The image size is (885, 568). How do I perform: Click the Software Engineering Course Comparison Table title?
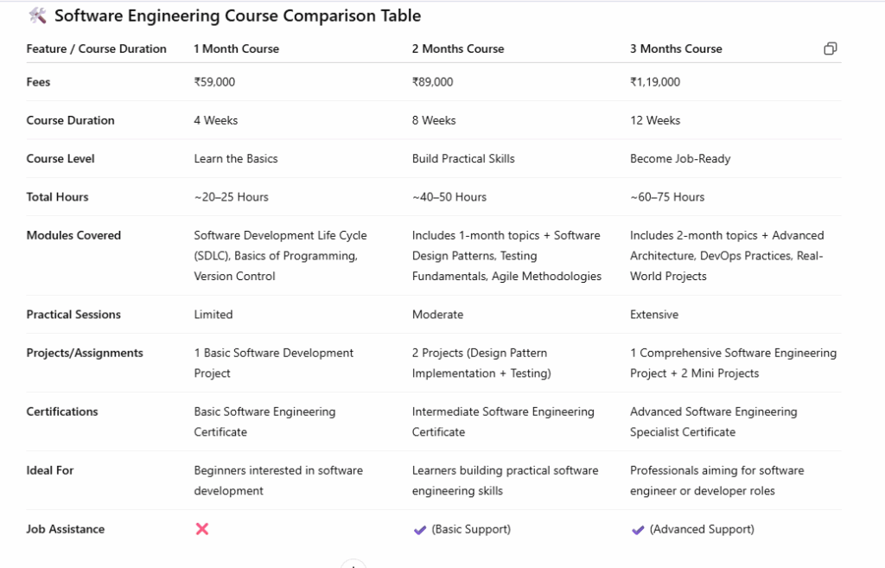pos(238,16)
